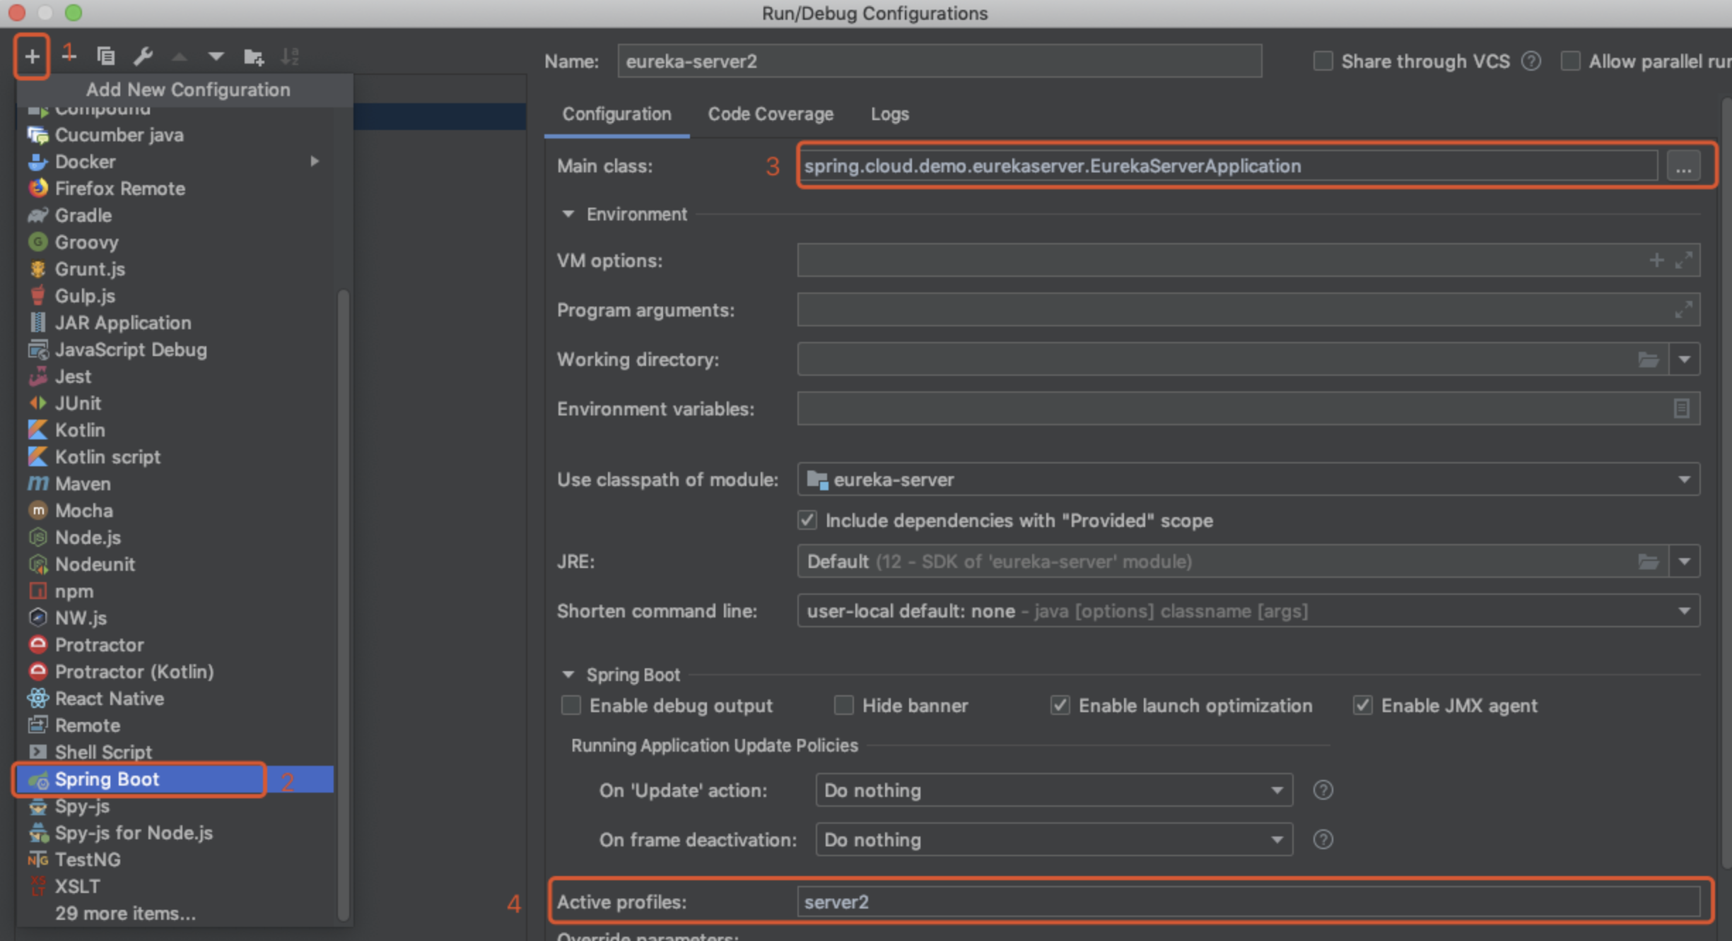
Task: Expand Docker submenu arrow
Action: 315,162
